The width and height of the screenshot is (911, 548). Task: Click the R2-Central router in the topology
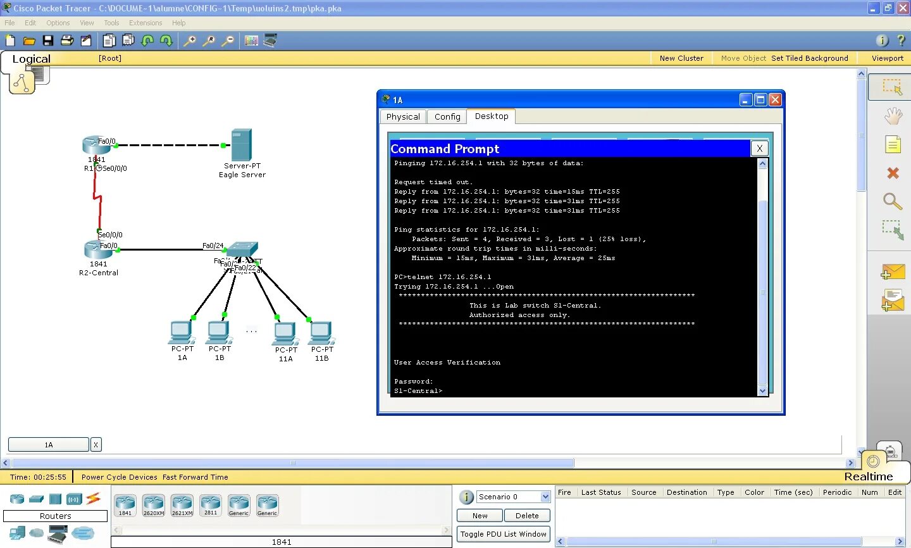coord(98,250)
